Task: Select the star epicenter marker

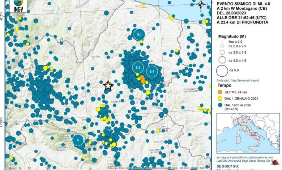Action: (108, 85)
